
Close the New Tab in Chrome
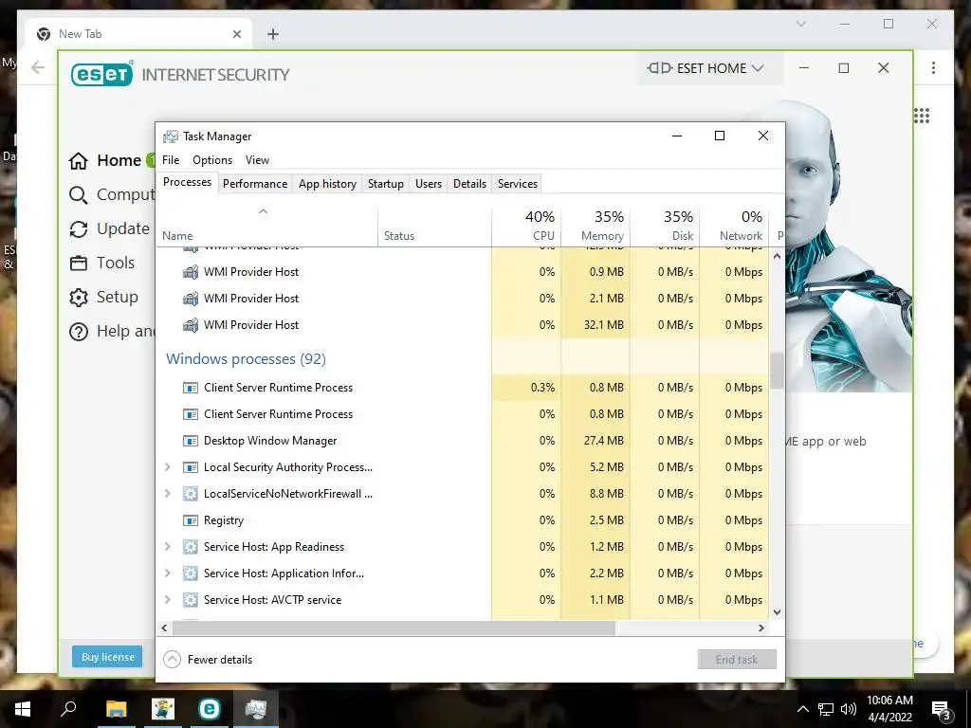pos(237,35)
